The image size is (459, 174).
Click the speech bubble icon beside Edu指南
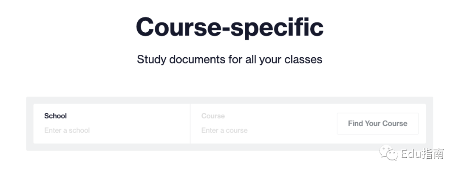(389, 153)
